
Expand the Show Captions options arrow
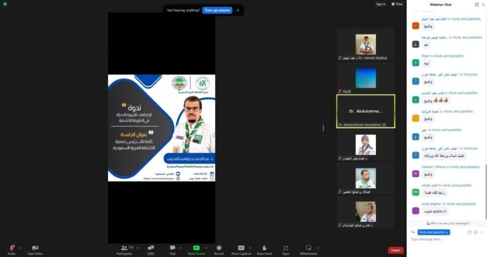[x=250, y=248]
